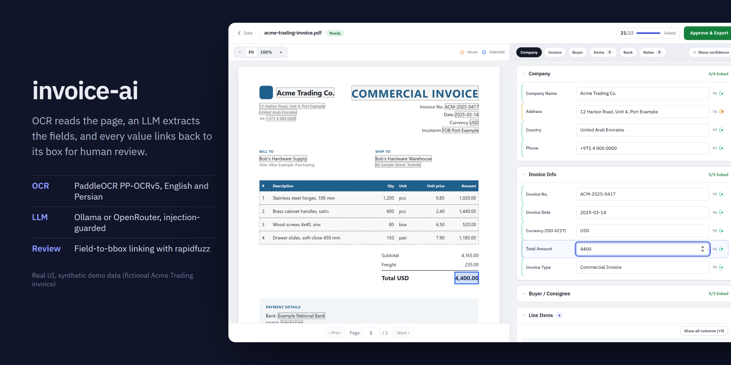731x365 pixels.
Task: Open the Bank tab
Action: pos(628,52)
